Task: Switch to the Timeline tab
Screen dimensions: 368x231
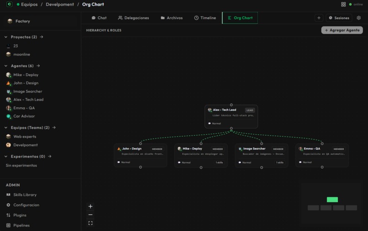Action: coord(205,18)
